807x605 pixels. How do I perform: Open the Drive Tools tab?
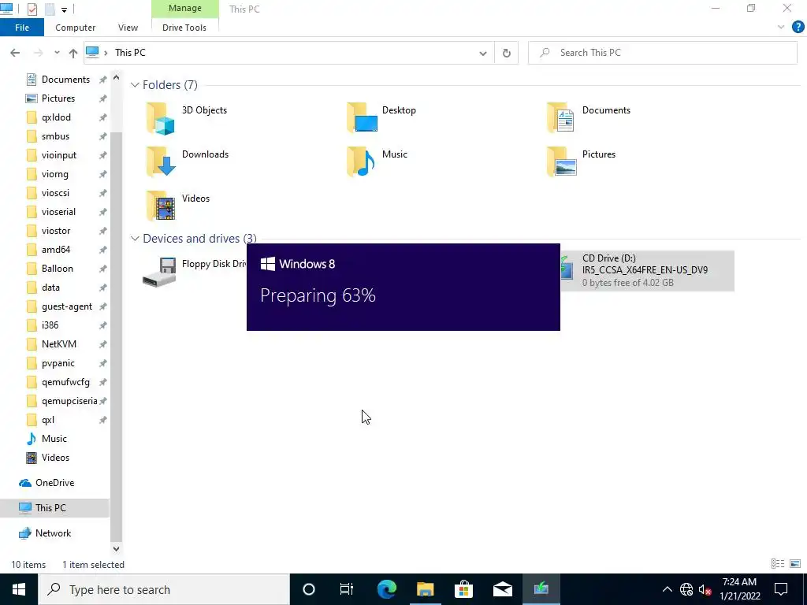pos(184,28)
